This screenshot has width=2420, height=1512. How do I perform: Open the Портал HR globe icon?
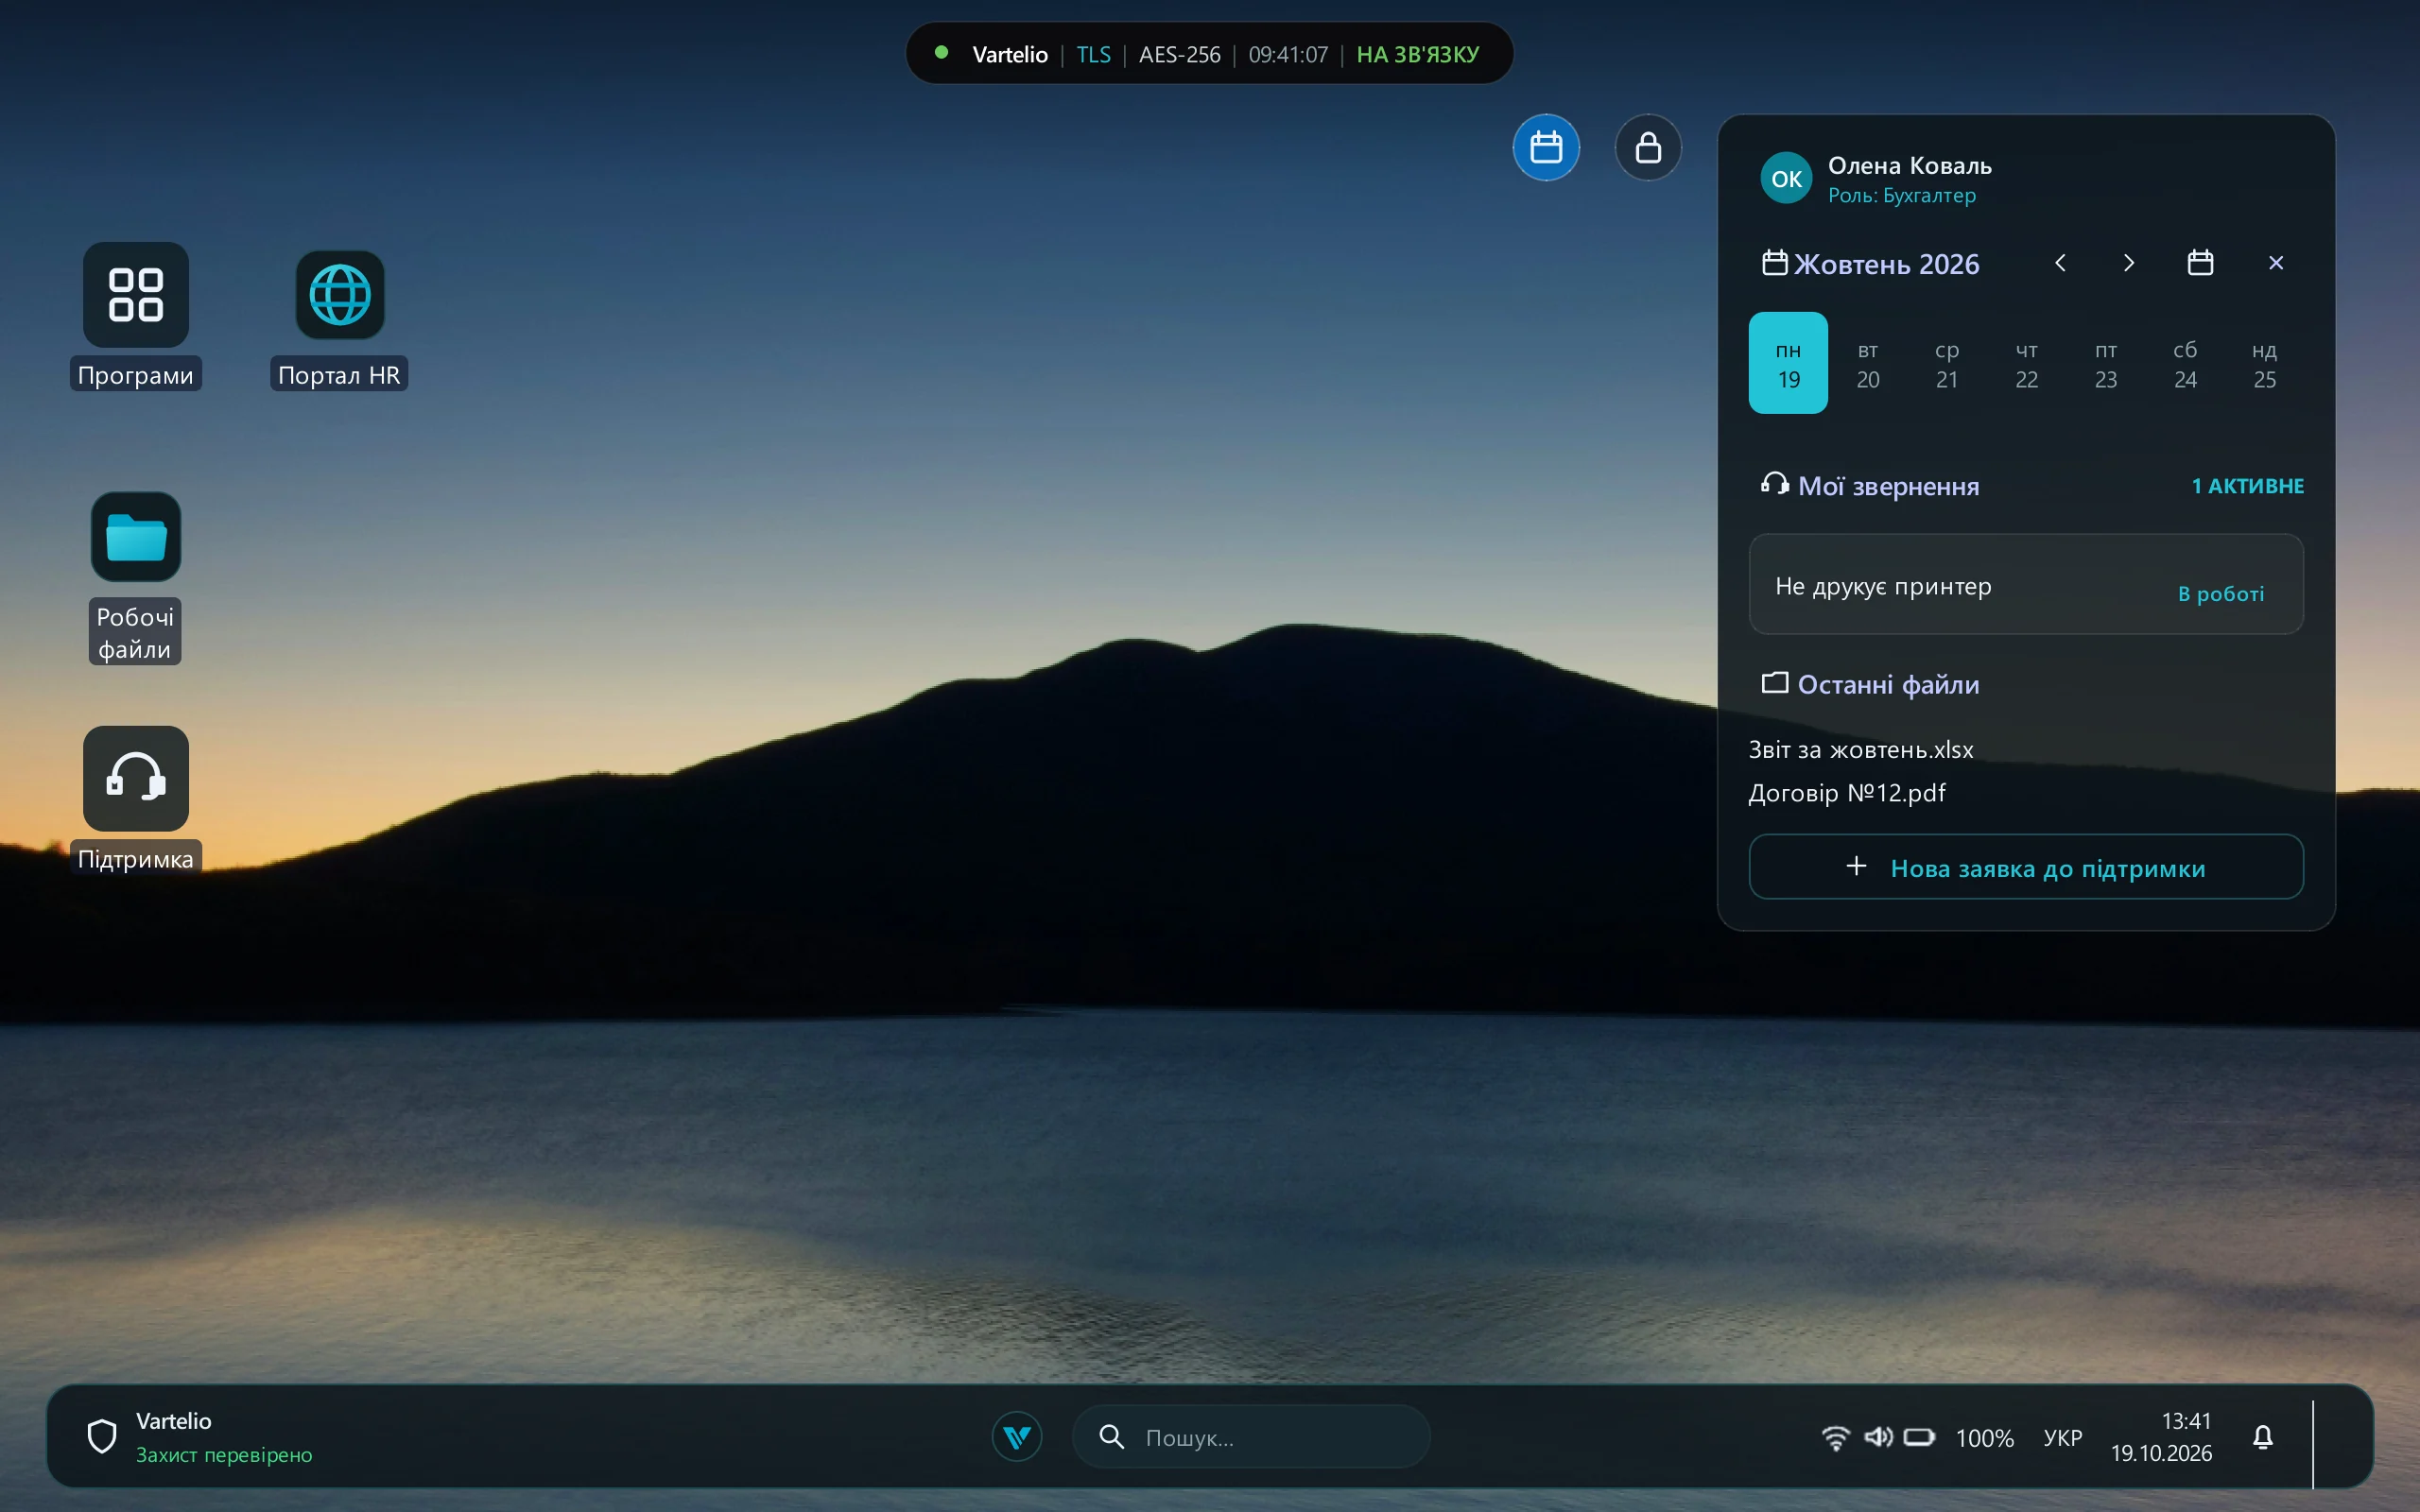point(340,295)
